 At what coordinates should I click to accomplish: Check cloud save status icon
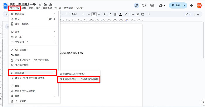point(50,5)
